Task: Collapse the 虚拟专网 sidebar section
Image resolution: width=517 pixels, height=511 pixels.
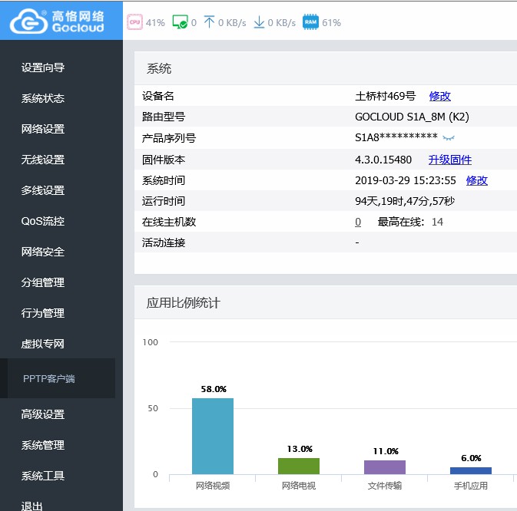Action: coord(43,344)
